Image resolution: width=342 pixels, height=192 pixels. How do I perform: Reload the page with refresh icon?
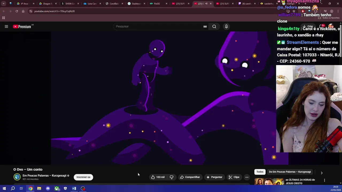[17, 11]
